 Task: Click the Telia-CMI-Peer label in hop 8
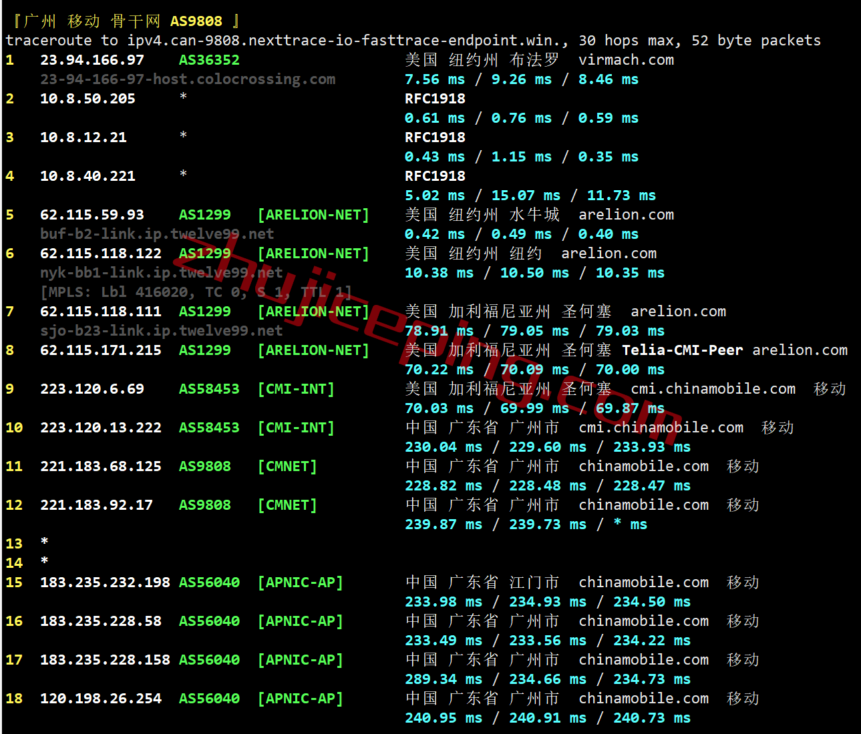click(x=682, y=350)
